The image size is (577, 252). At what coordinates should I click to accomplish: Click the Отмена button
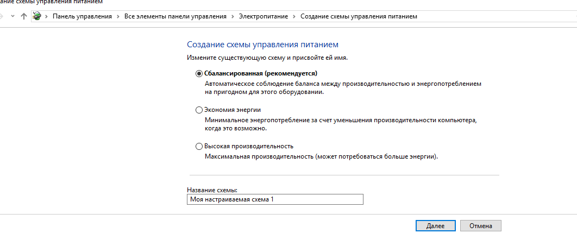pyautogui.click(x=481, y=226)
